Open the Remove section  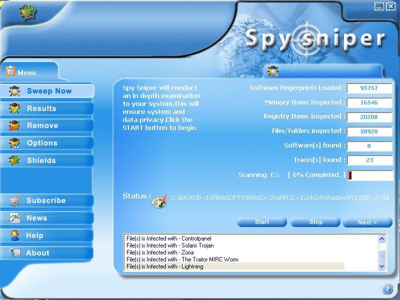[46, 126]
